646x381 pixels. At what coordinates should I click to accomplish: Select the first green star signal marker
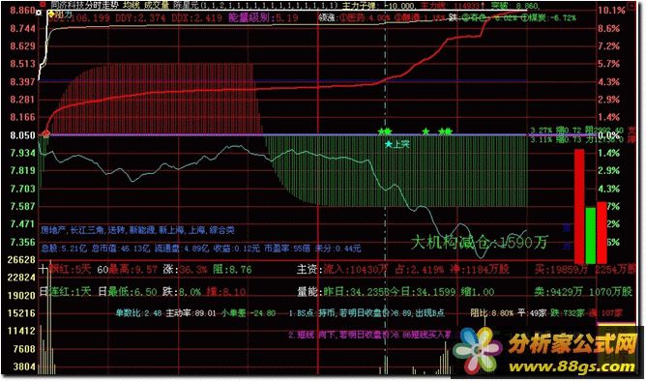point(381,132)
